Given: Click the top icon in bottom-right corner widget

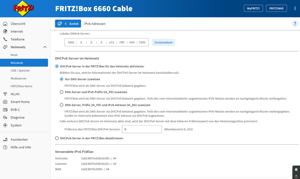Looking at the screenshot, I should tap(296, 170).
